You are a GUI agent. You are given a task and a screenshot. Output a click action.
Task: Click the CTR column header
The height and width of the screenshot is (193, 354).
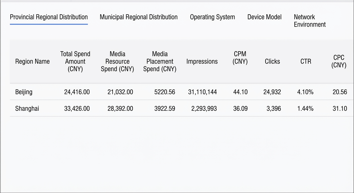tap(306, 61)
